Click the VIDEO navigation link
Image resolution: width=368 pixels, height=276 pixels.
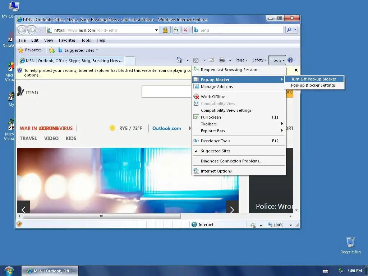click(51, 138)
